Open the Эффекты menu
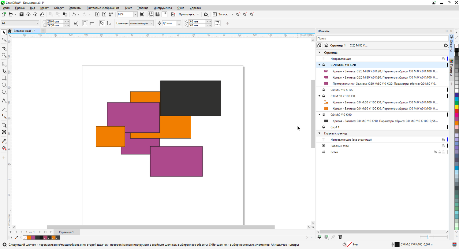 pos(75,8)
